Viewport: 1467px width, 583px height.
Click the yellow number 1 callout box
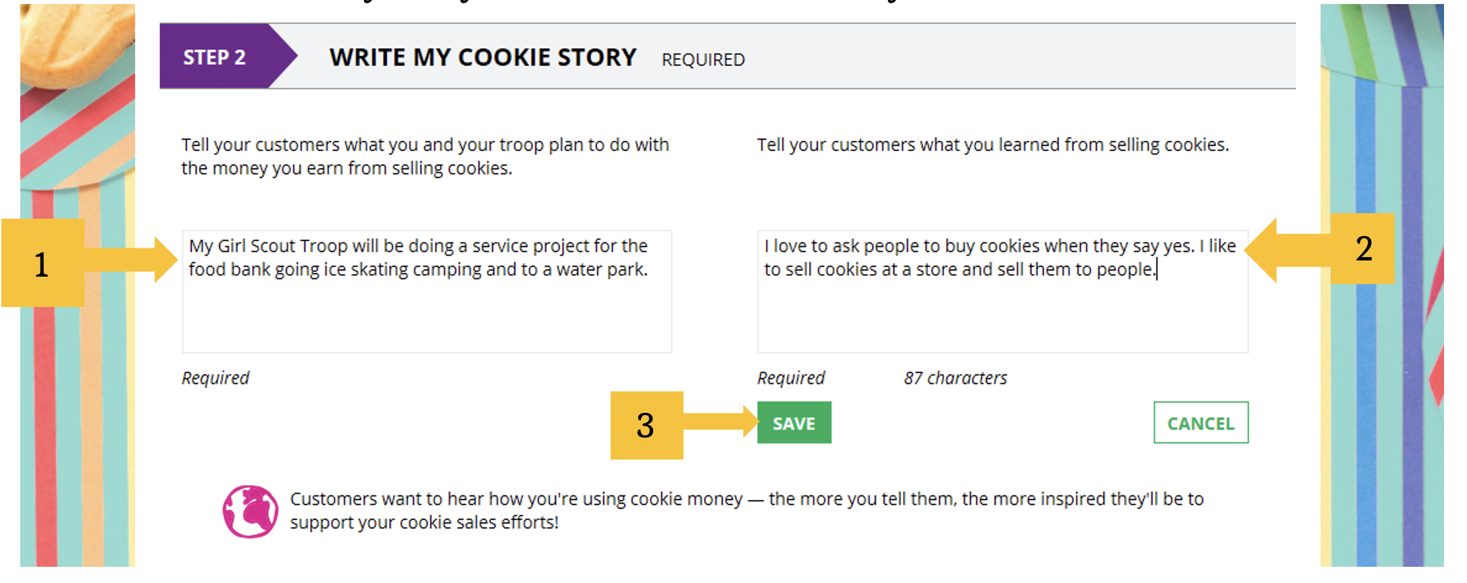pos(43,262)
